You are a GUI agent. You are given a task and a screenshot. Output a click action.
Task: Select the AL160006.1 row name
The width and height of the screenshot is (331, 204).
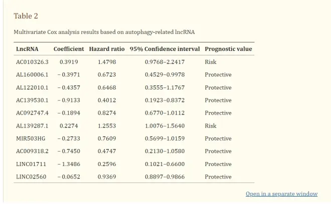[32, 74]
